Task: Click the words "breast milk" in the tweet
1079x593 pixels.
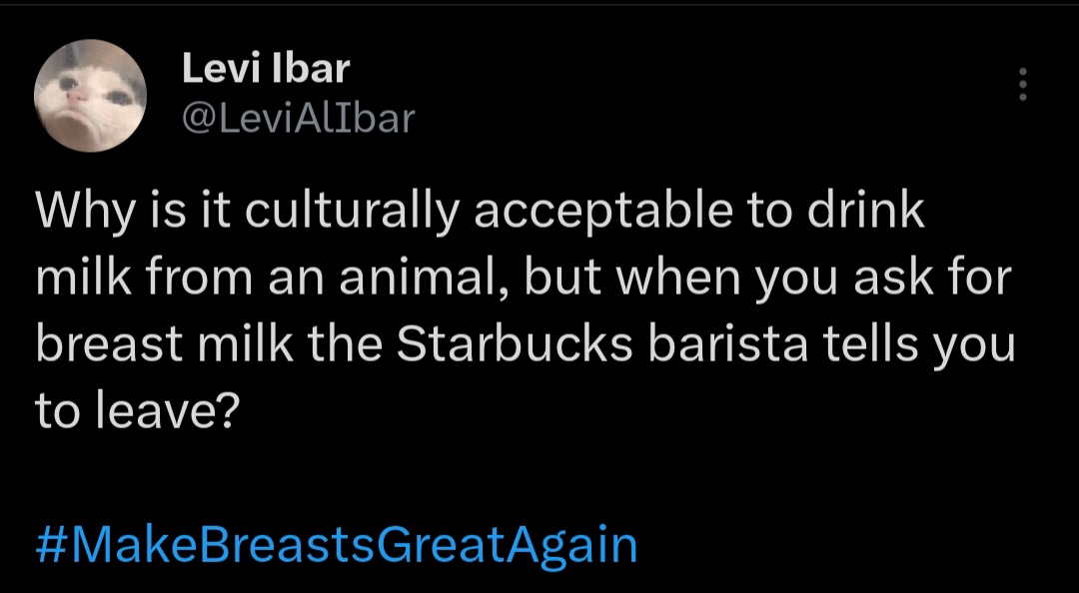Action: coord(163,344)
